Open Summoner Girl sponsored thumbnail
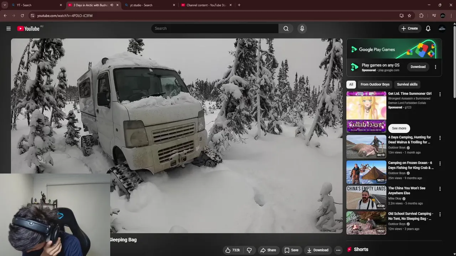This screenshot has height=256, width=456. [x=366, y=112]
